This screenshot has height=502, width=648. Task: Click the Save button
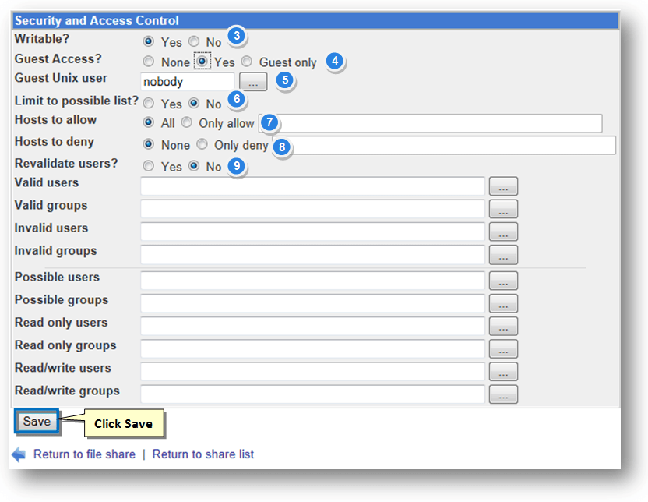37,421
